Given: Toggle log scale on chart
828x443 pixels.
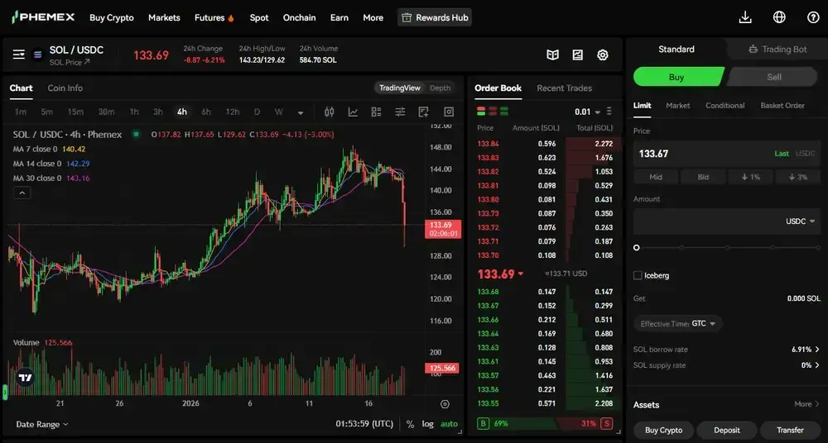Looking at the screenshot, I should click(x=428, y=424).
